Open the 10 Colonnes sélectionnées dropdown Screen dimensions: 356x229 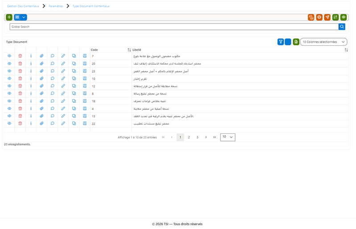tap(323, 42)
